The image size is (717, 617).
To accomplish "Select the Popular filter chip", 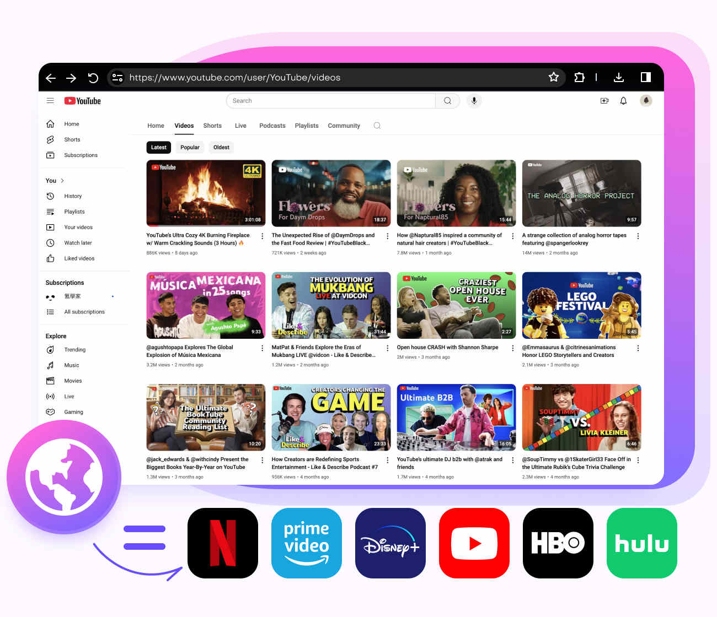I will coord(190,147).
